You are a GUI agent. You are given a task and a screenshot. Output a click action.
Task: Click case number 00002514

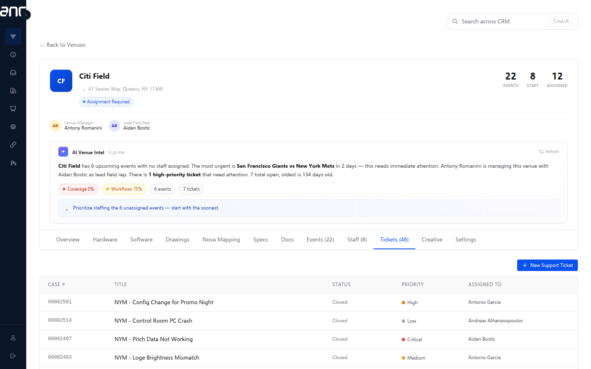(60, 321)
